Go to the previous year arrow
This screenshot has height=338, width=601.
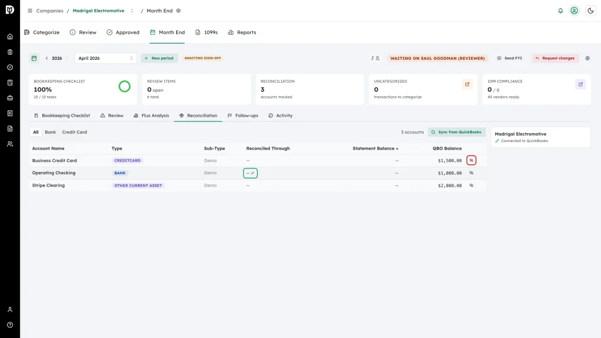[x=47, y=58]
